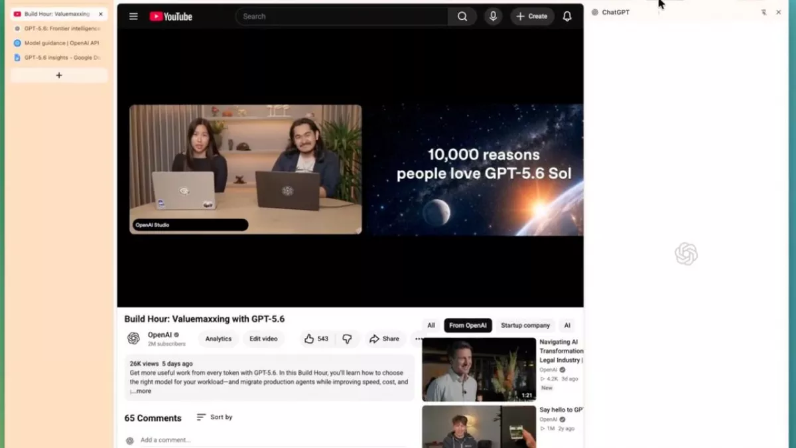Open the Create menu button
Viewport: 796px width, 448px height.
[x=532, y=17]
